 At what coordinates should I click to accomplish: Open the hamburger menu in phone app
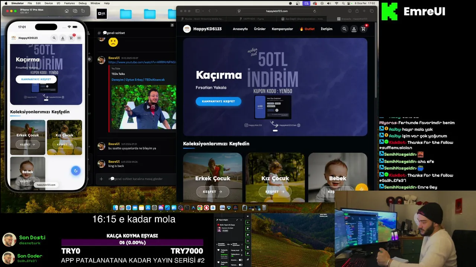79,38
